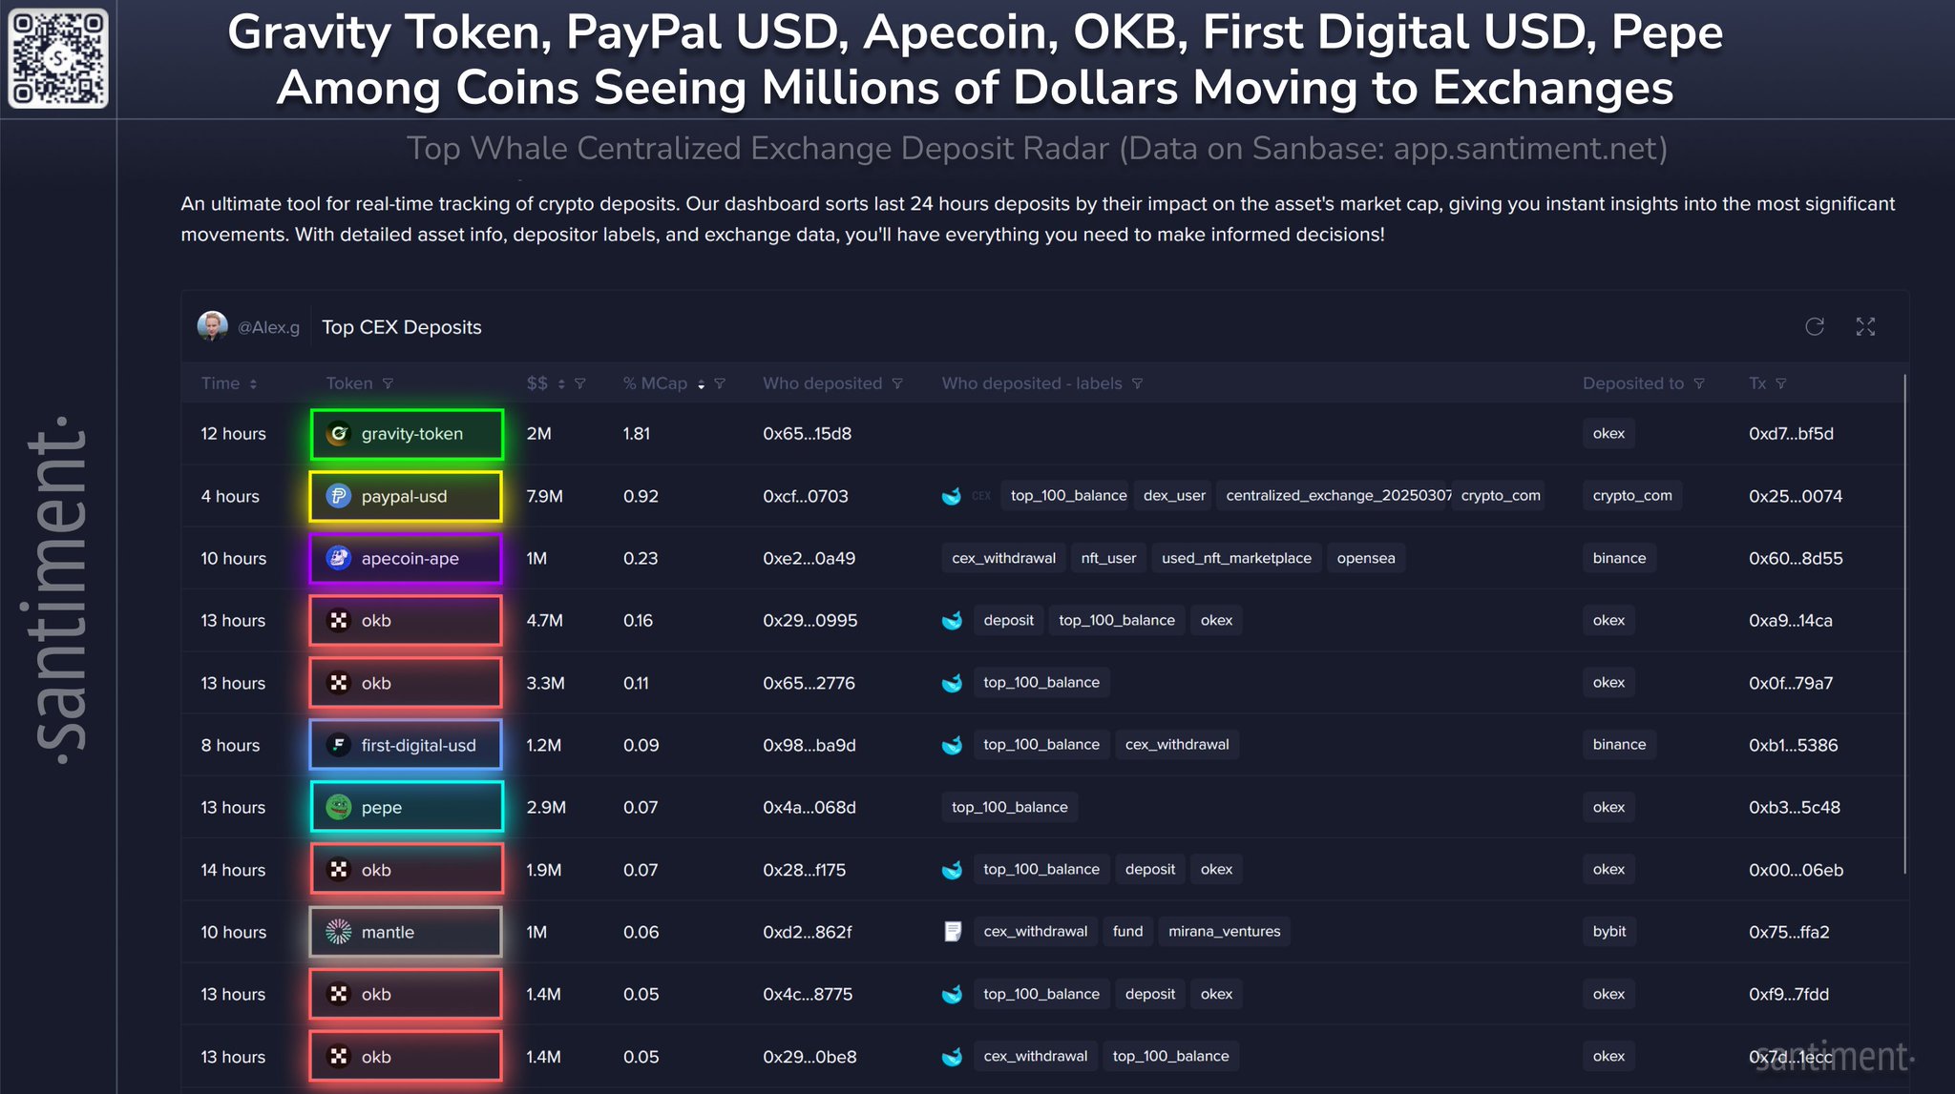Viewport: 1955px width, 1094px height.
Task: Click the 12 hours time cell
Action: [x=233, y=434]
